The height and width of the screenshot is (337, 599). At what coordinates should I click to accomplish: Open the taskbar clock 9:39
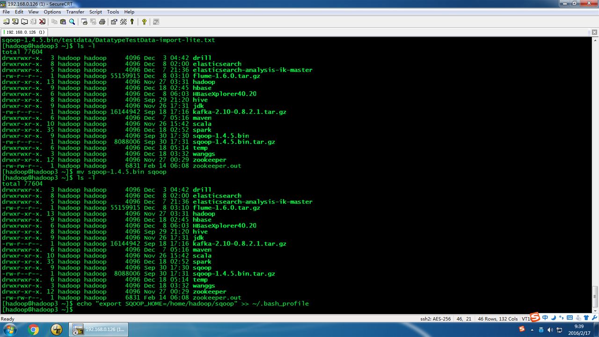point(579,330)
